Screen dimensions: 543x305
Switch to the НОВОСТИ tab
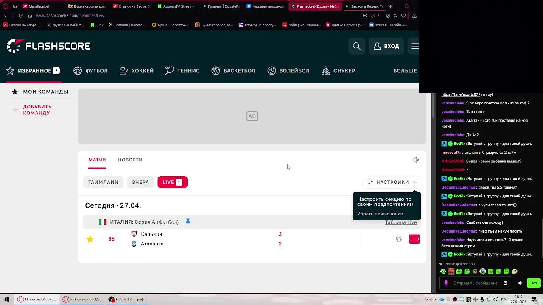[x=130, y=160]
